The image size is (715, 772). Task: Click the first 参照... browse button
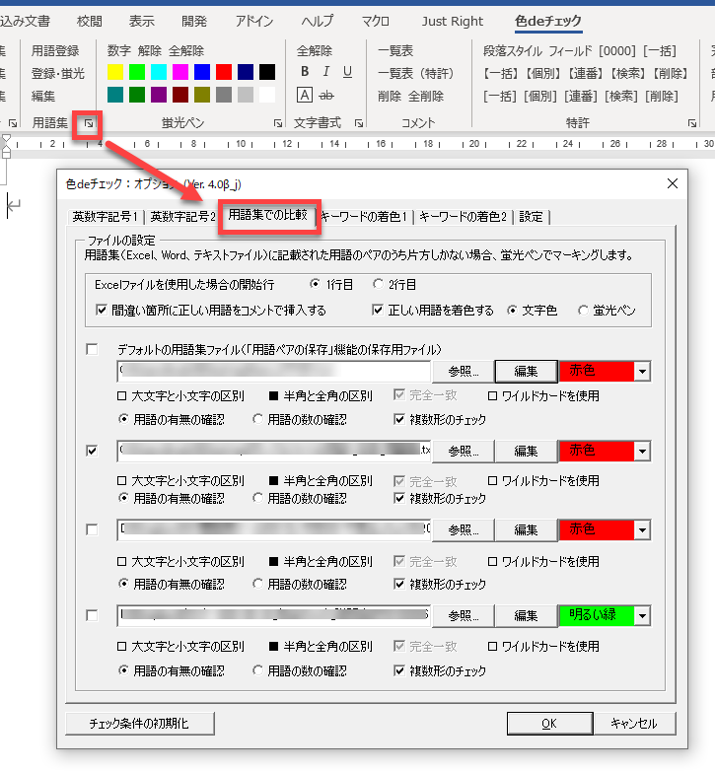(463, 371)
